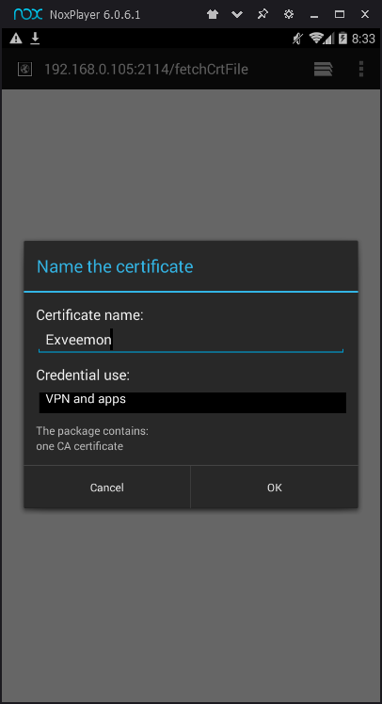This screenshot has height=704, width=382.
Task: Maximize the NoxPlayer window
Action: (340, 14)
